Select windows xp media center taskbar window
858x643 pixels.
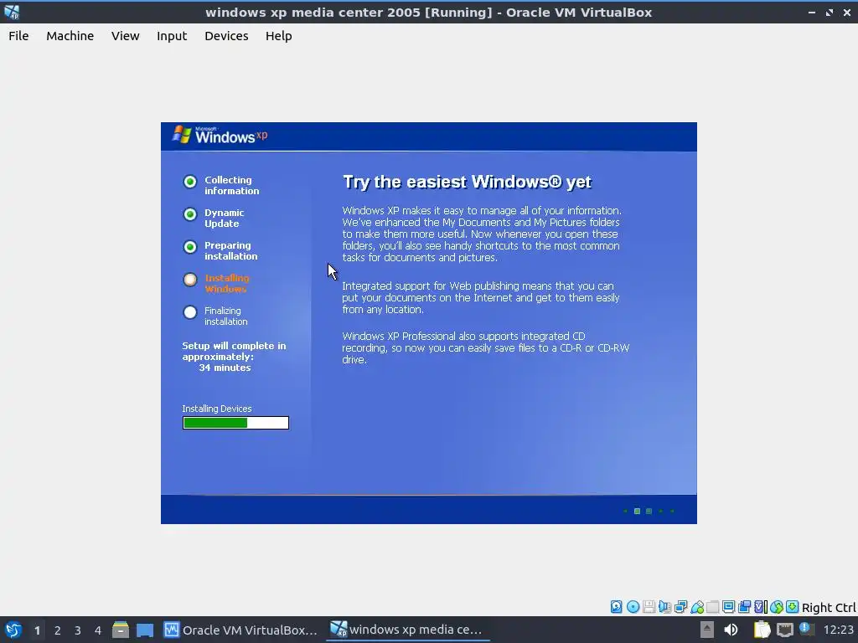click(x=407, y=630)
